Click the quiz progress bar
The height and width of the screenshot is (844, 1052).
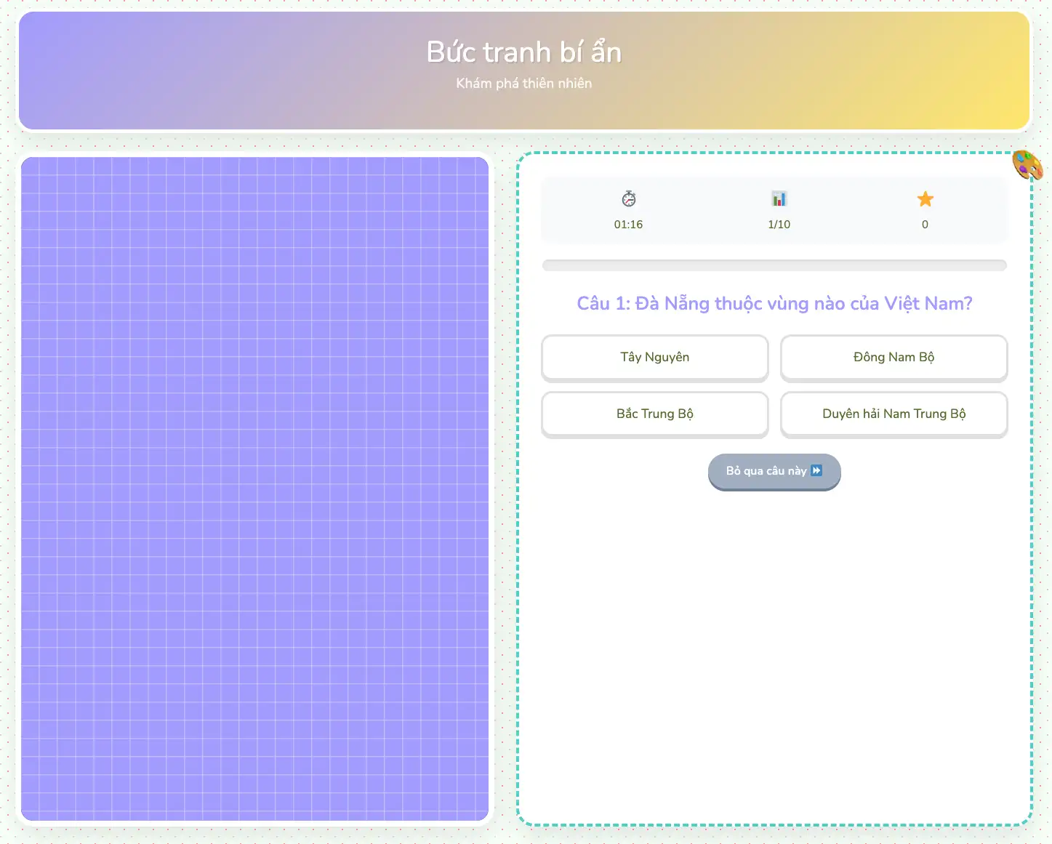pos(774,265)
